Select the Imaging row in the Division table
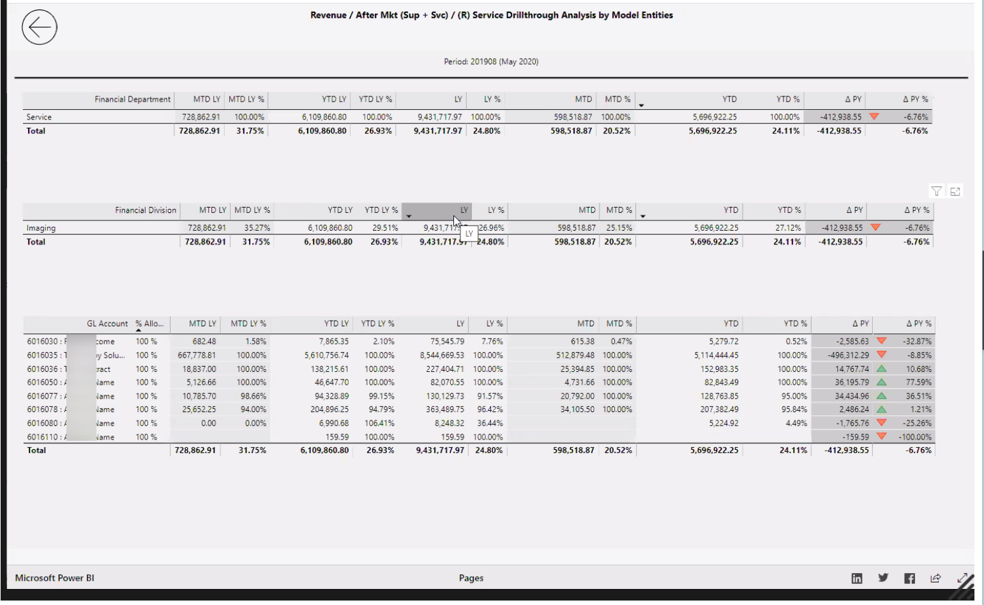Viewport: 984px width, 605px height. (478, 227)
